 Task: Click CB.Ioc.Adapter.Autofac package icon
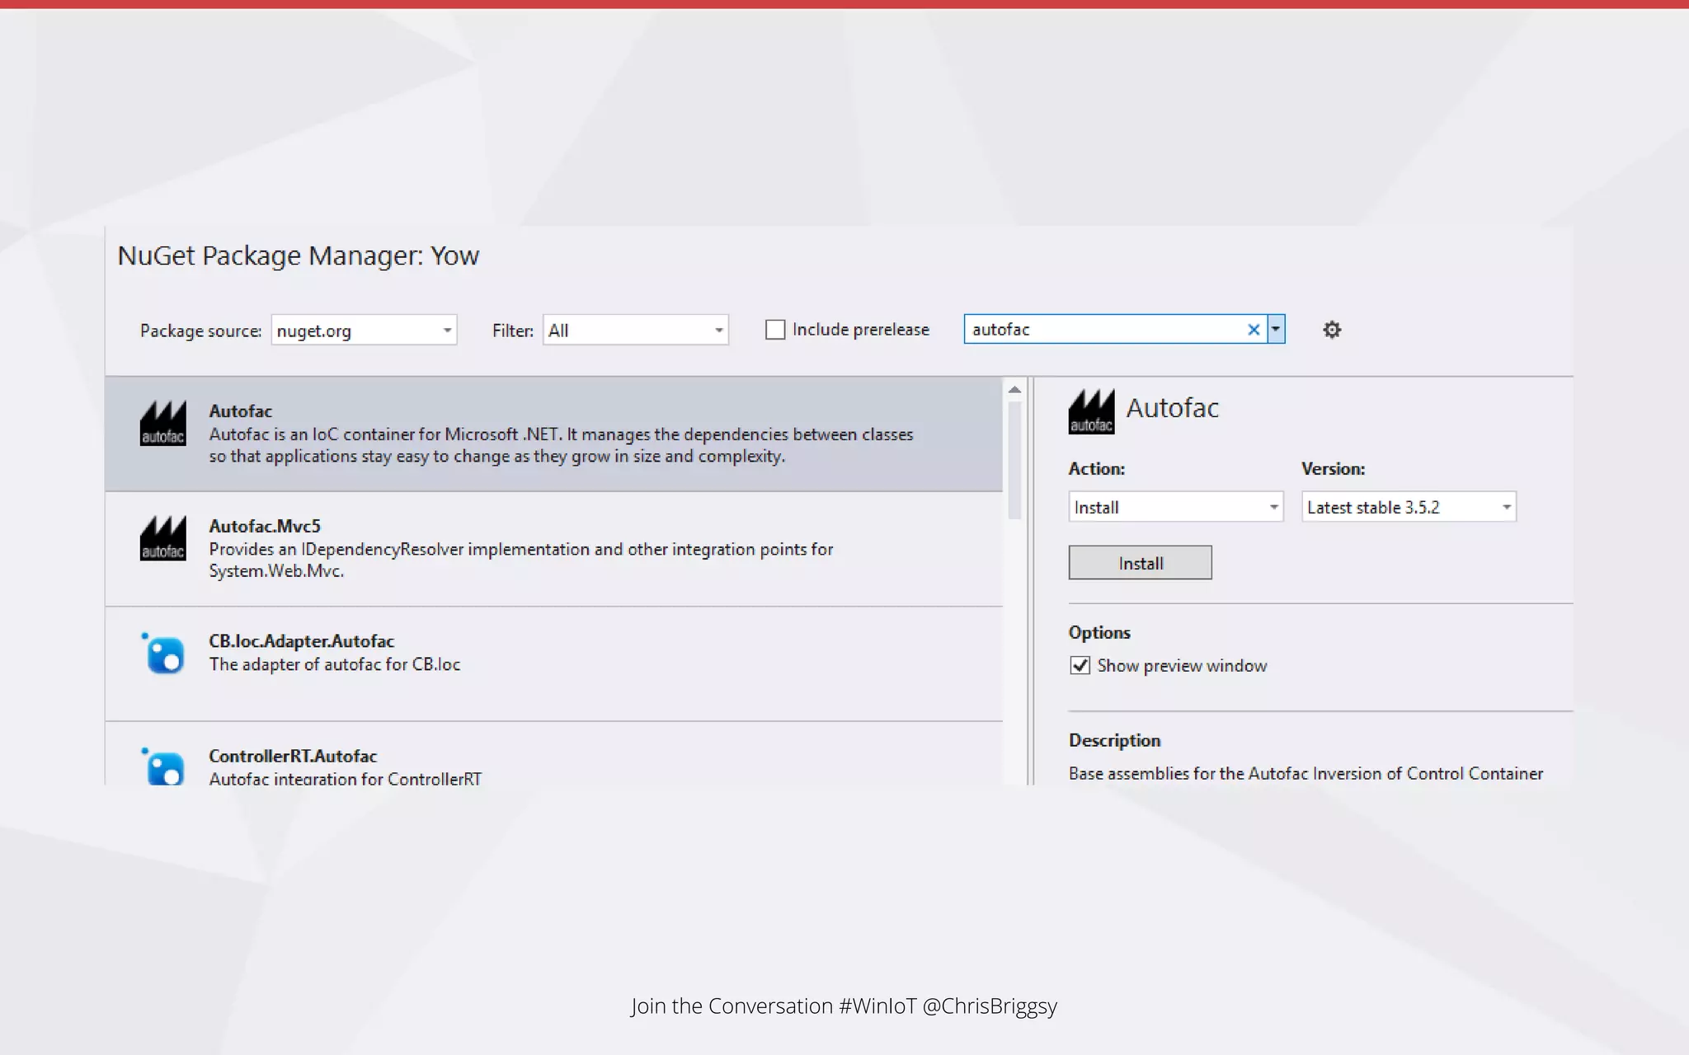click(x=163, y=654)
